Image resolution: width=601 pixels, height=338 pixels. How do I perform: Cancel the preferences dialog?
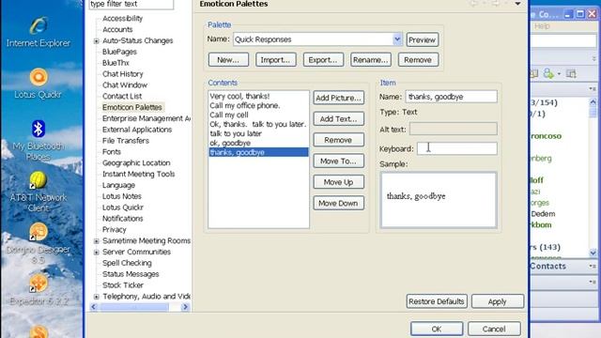(x=494, y=329)
